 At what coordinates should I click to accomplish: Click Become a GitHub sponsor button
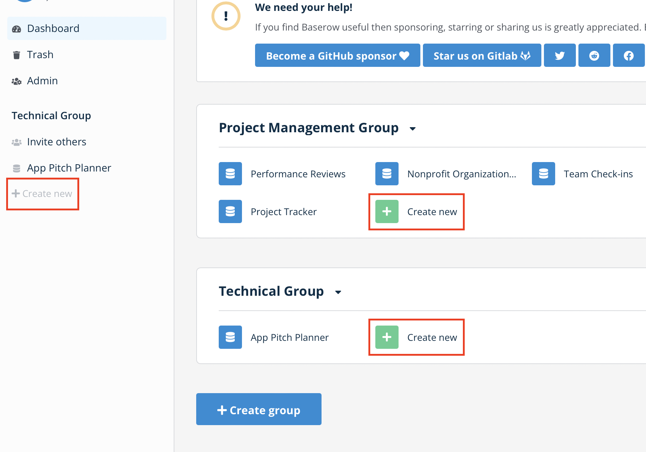(337, 56)
